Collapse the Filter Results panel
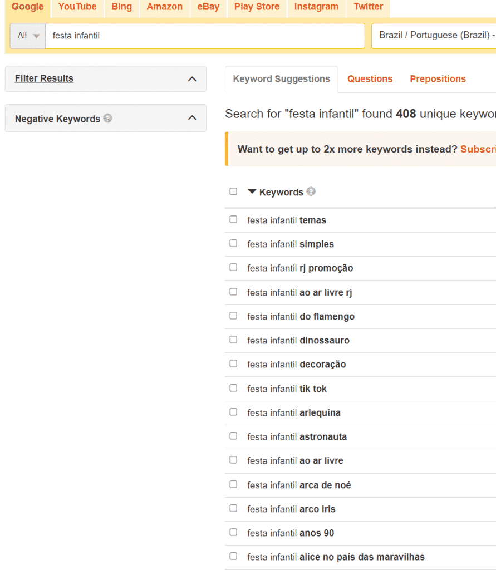Screen dimensions: 496x570 [x=192, y=79]
